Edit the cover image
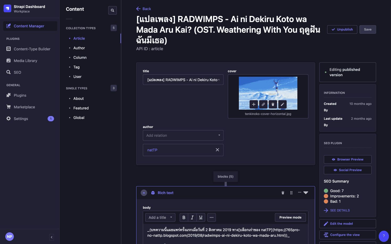This screenshot has height=244, width=391. tap(282, 104)
